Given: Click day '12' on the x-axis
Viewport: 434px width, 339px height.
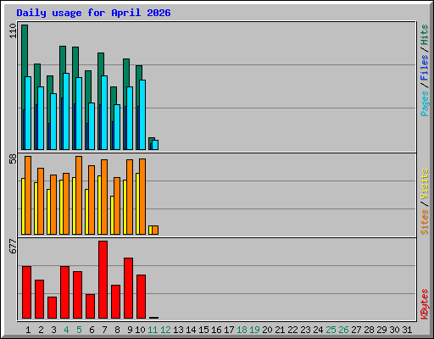Looking at the screenshot, I should [165, 330].
